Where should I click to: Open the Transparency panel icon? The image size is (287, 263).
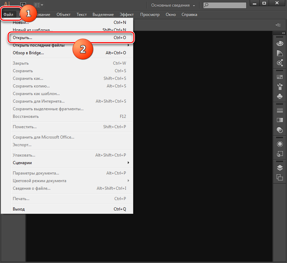(280, 130)
